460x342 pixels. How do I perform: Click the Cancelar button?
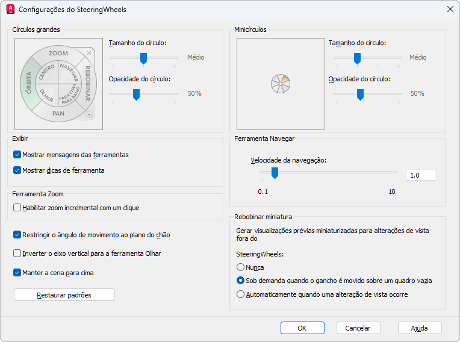(x=358, y=328)
